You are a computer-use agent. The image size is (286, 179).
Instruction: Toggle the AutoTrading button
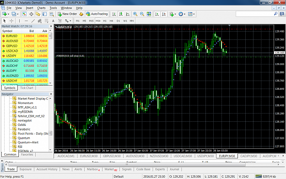click(97, 14)
